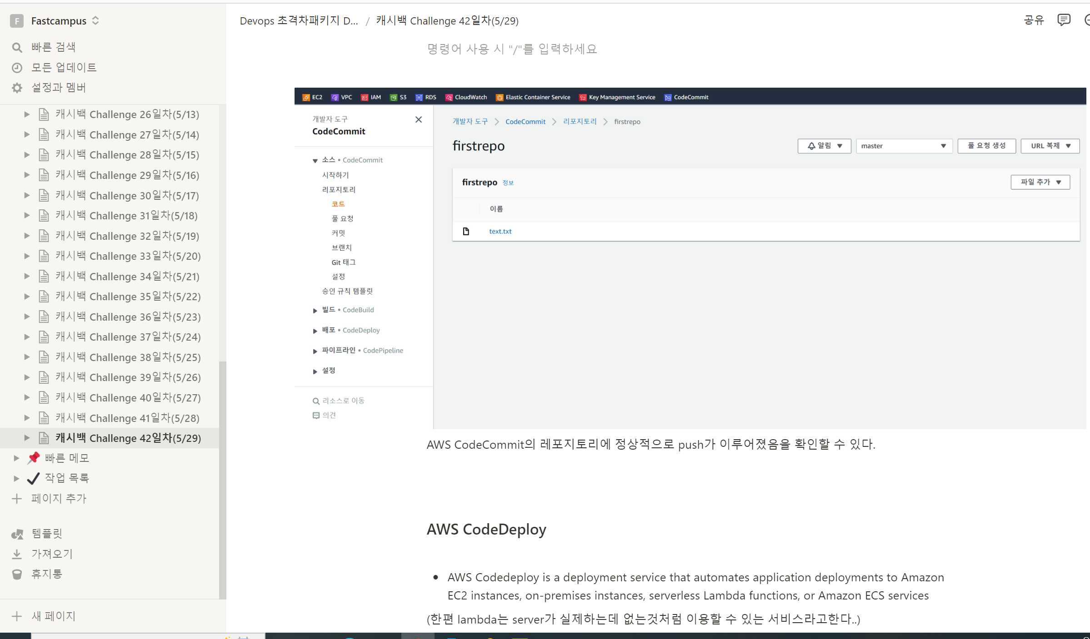Image resolution: width=1090 pixels, height=639 pixels.
Task: Open the comments speech bubble icon
Action: point(1064,20)
